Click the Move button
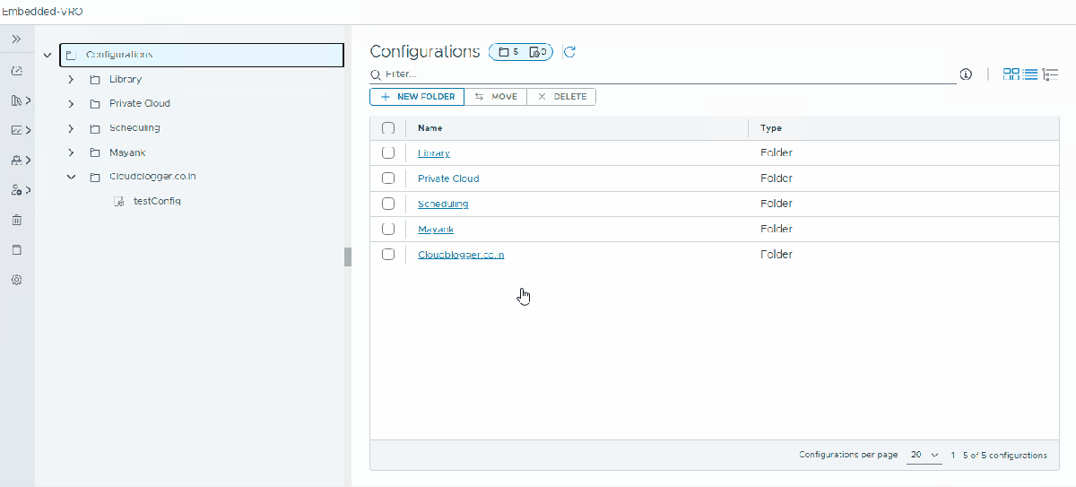1076x487 pixels. pos(495,97)
